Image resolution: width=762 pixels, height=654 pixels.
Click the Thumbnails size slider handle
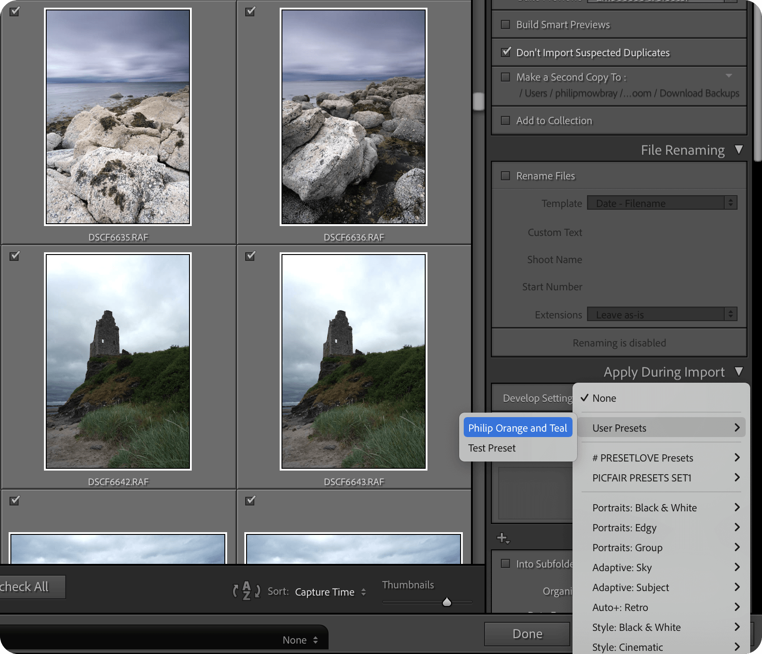click(x=447, y=602)
